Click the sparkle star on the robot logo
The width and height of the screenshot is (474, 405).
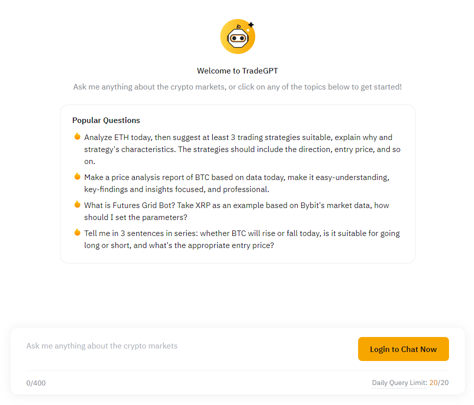pyautogui.click(x=251, y=24)
